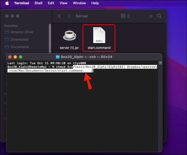Open the Apple menu
187x155 pixels.
click(x=7, y=3)
